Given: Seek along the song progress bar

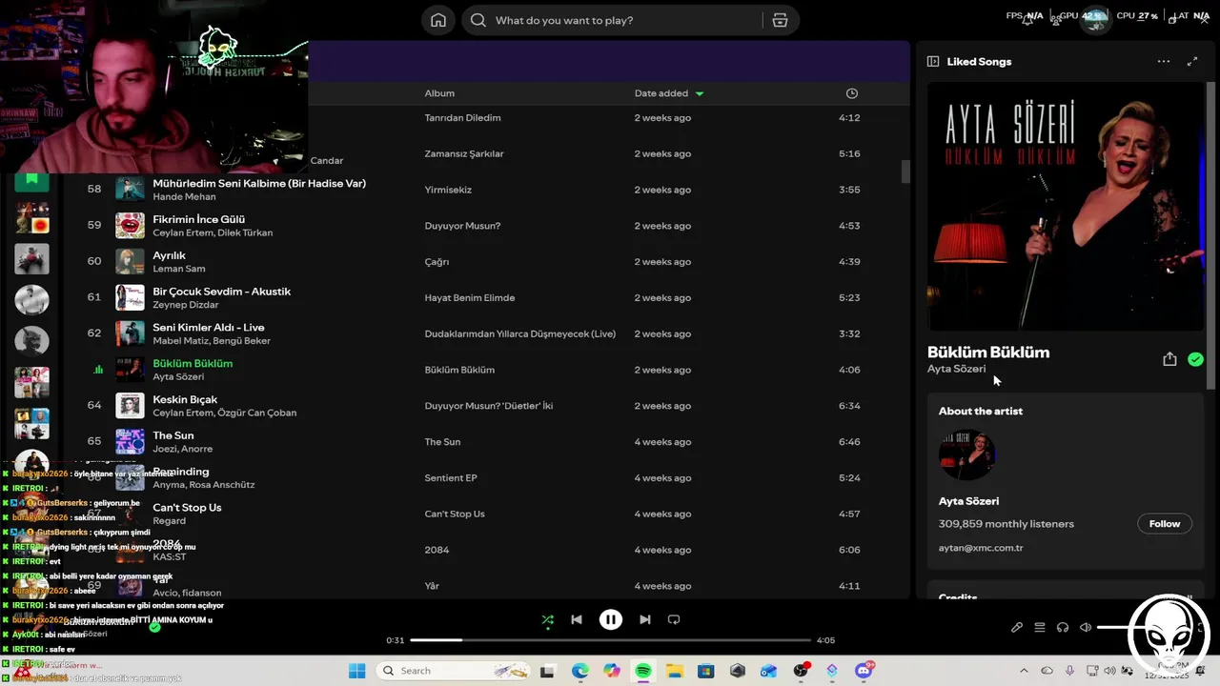Looking at the screenshot, I should click(610, 640).
